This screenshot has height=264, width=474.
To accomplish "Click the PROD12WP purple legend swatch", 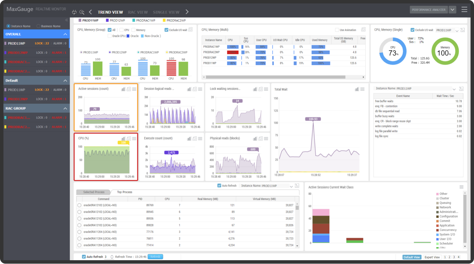I will click(x=107, y=21).
